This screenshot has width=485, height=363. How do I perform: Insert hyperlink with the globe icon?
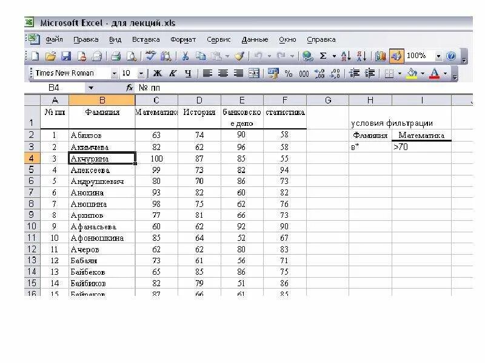coord(307,56)
